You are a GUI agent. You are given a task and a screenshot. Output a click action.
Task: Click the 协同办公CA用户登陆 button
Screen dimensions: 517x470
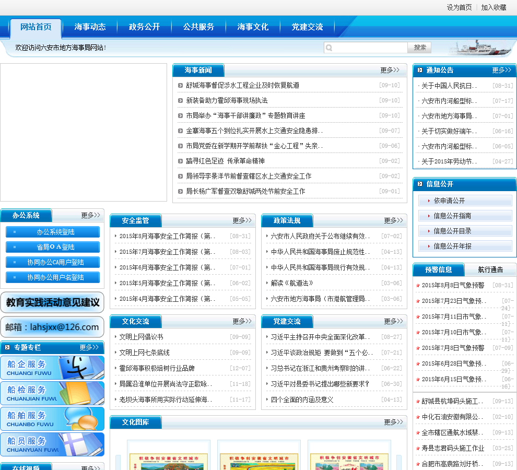(53, 262)
